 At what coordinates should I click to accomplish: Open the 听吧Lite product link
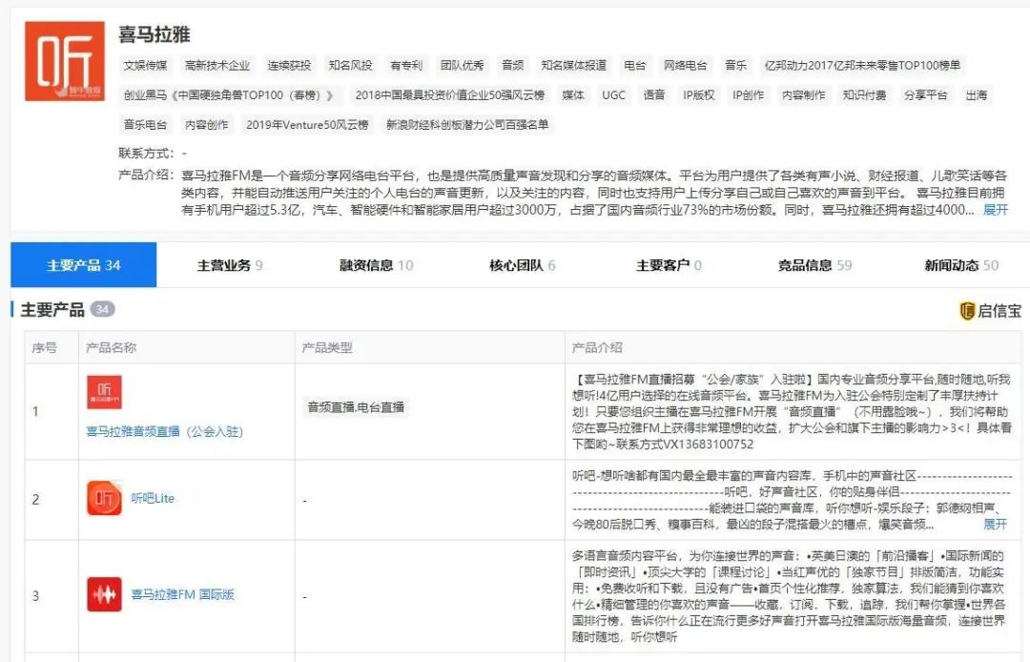[x=153, y=499]
